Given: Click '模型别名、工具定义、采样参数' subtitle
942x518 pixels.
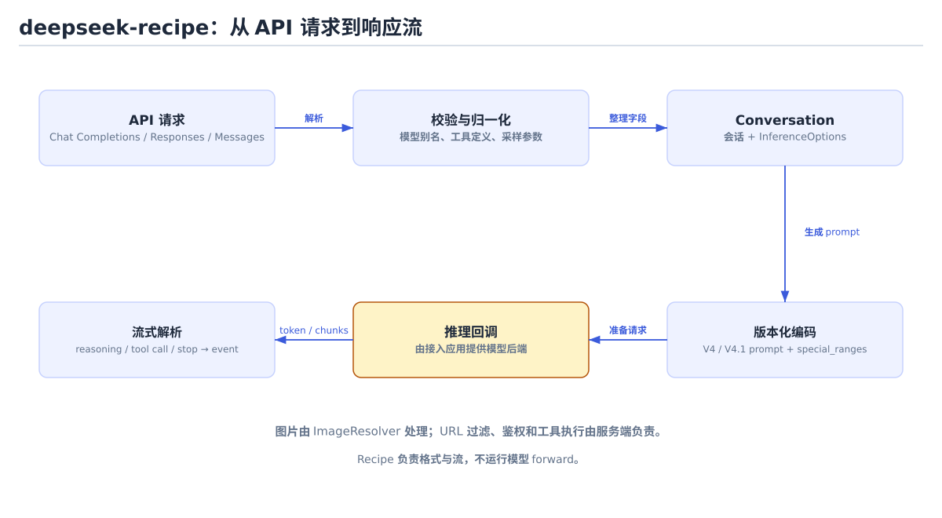Looking at the screenshot, I should [x=471, y=137].
